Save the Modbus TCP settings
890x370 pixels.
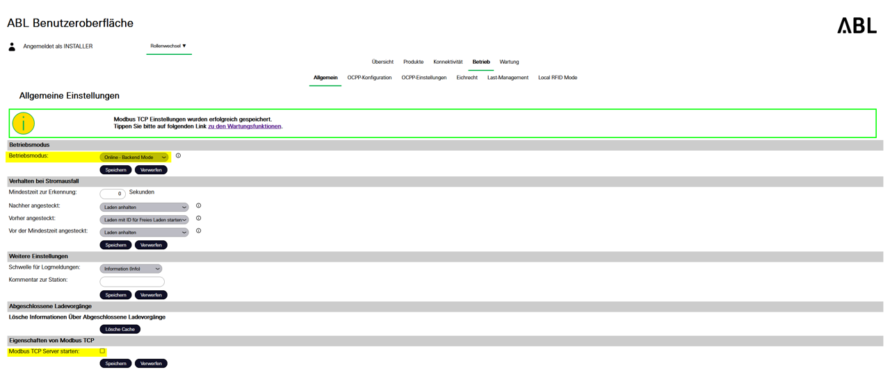click(115, 363)
